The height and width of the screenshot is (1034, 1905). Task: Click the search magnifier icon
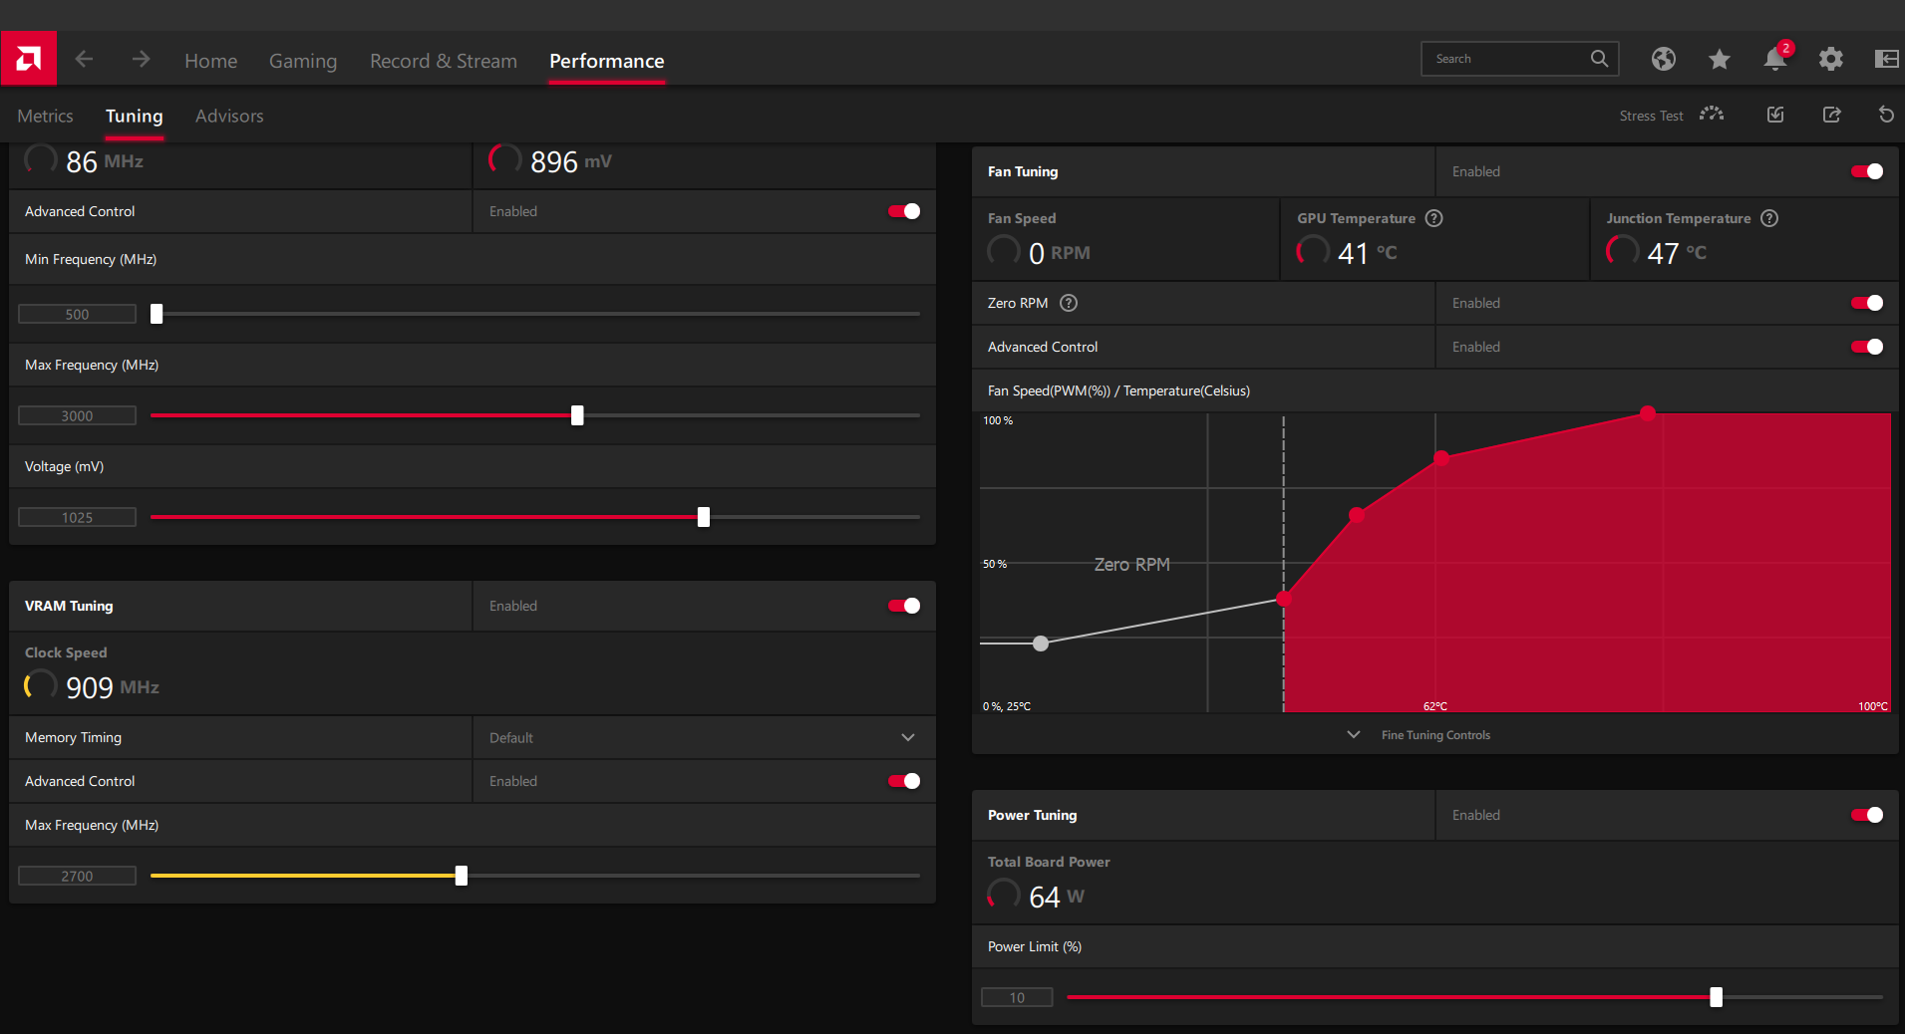(x=1599, y=59)
